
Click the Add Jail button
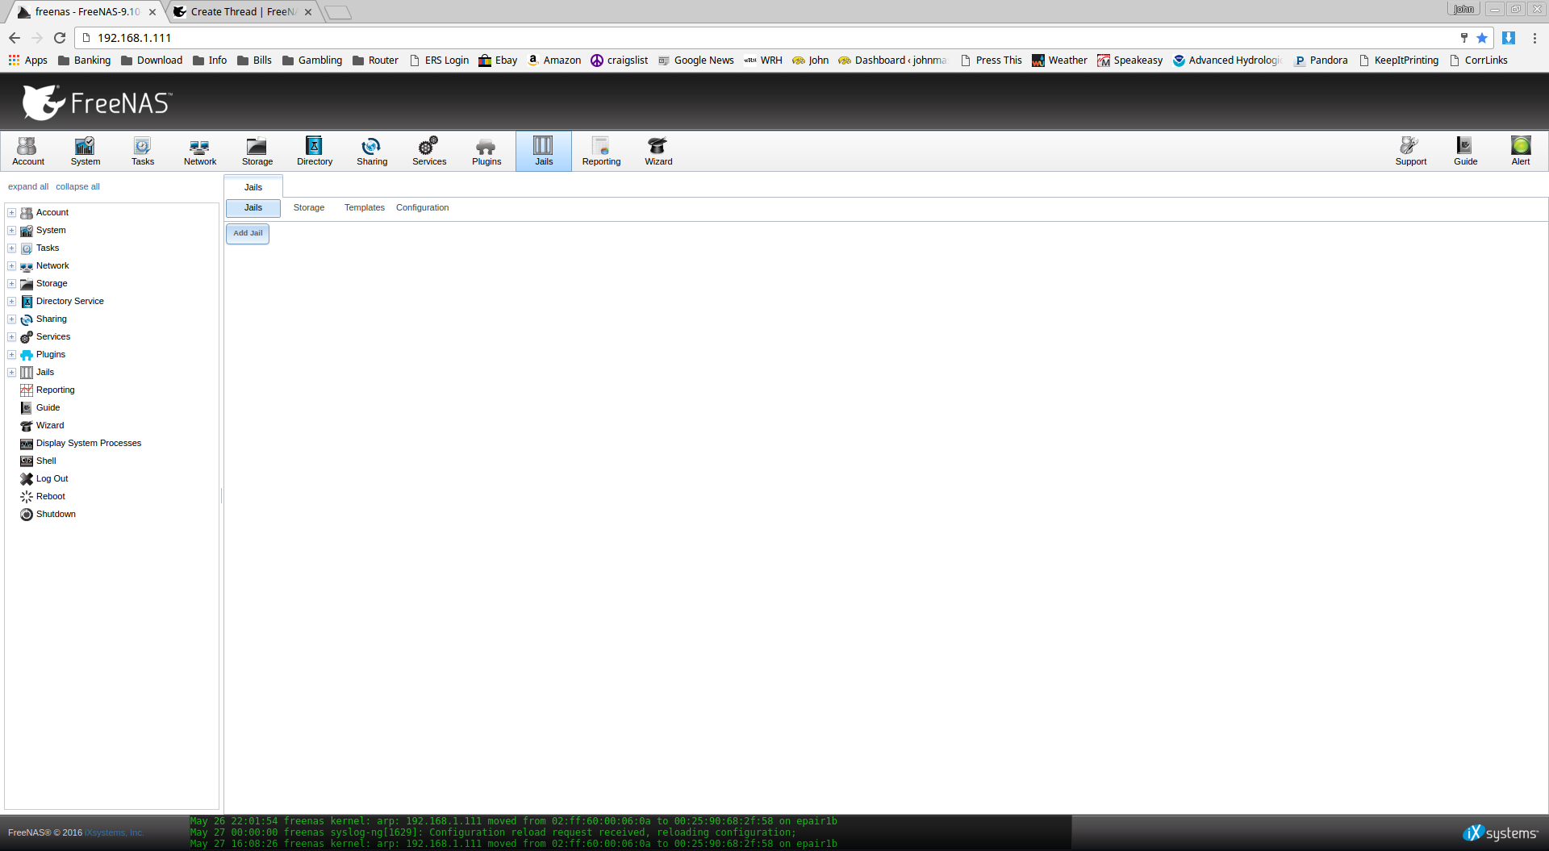coord(248,233)
